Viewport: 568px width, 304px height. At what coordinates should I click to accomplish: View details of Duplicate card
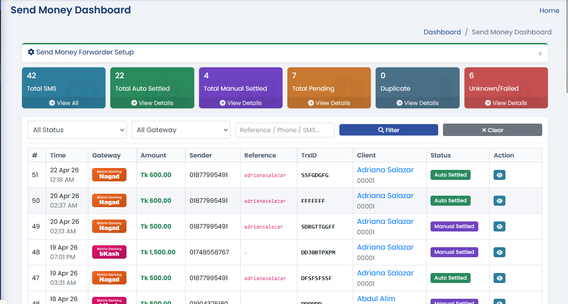[x=417, y=103]
